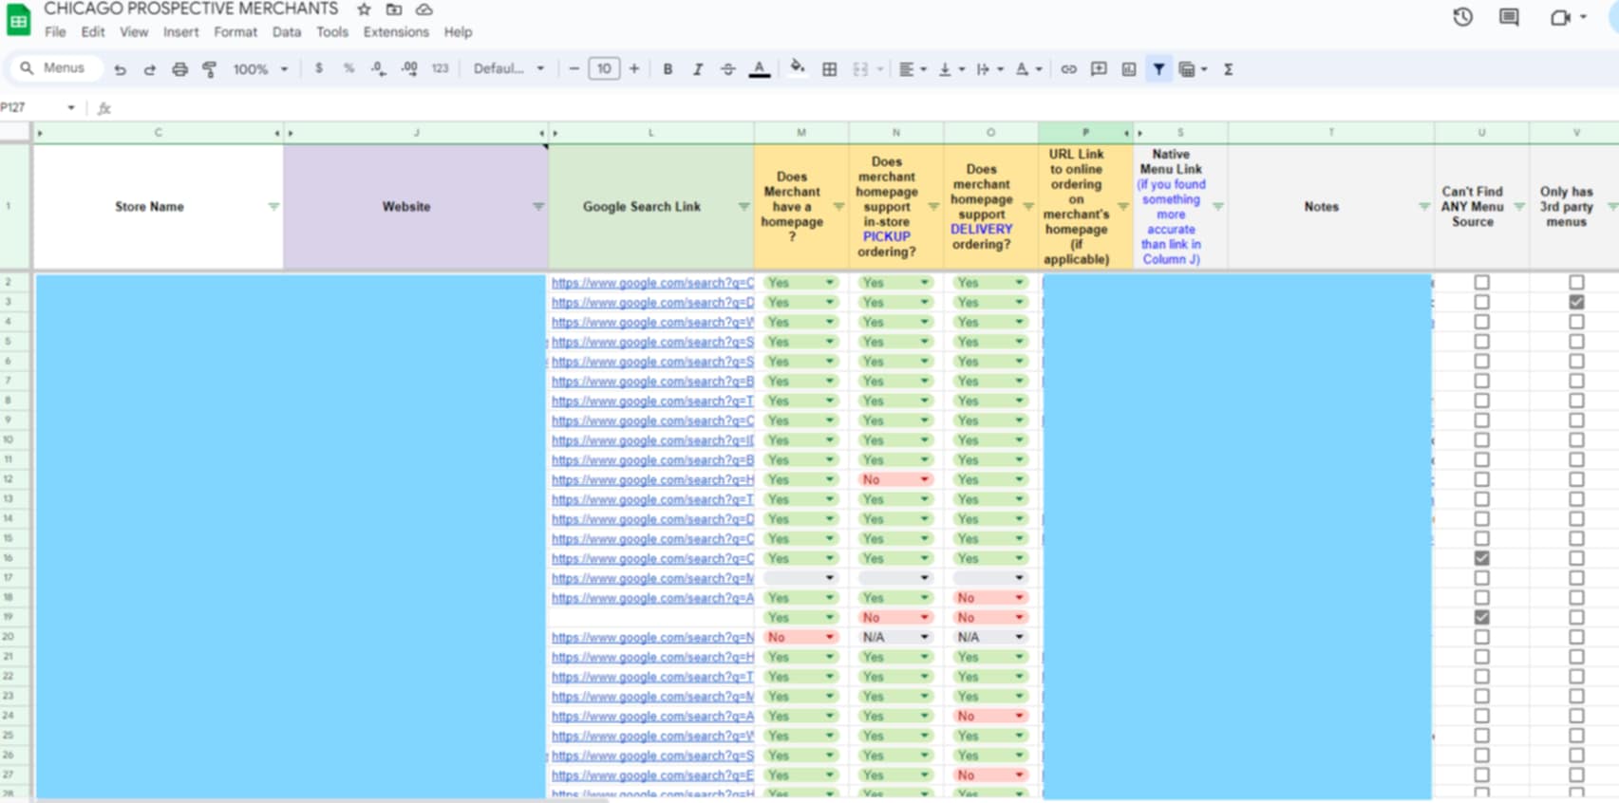This screenshot has width=1619, height=803.
Task: Open the font family dropdown
Action: 509,68
